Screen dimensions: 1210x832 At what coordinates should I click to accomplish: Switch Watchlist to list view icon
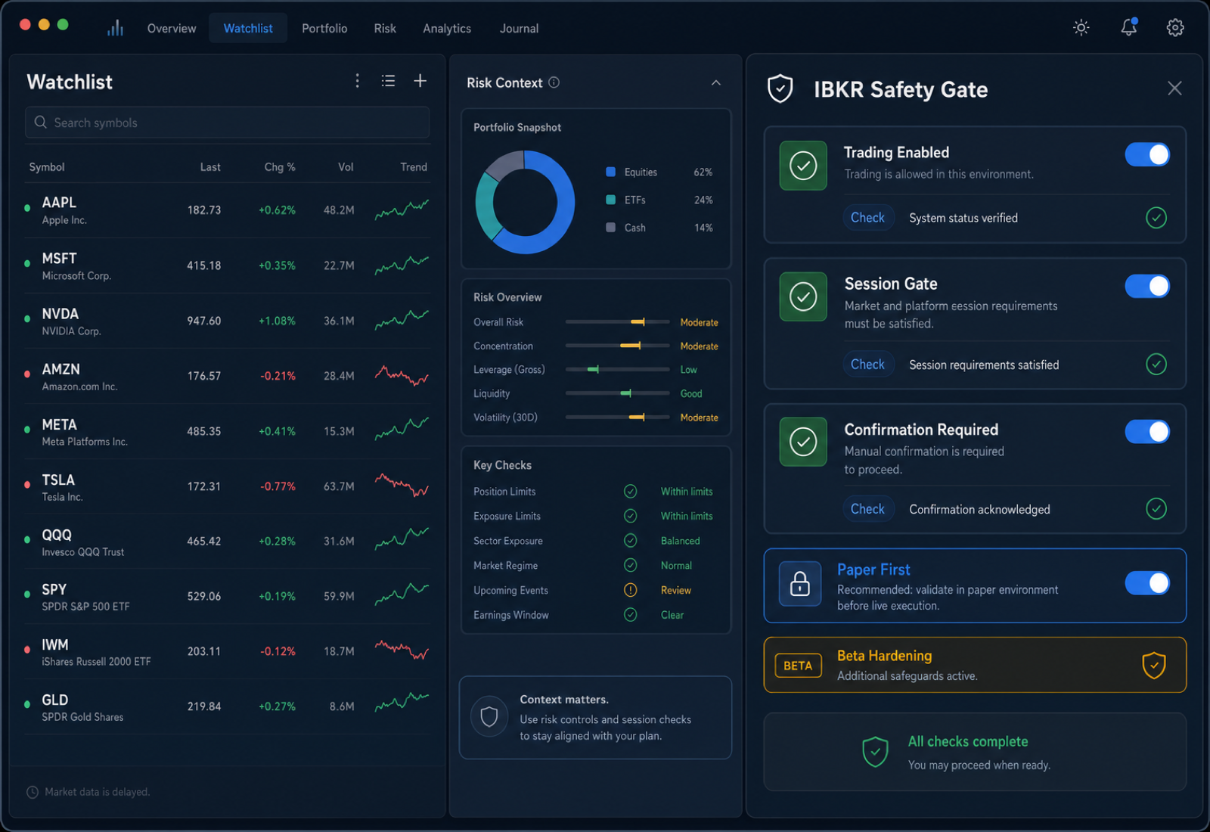pyautogui.click(x=388, y=81)
